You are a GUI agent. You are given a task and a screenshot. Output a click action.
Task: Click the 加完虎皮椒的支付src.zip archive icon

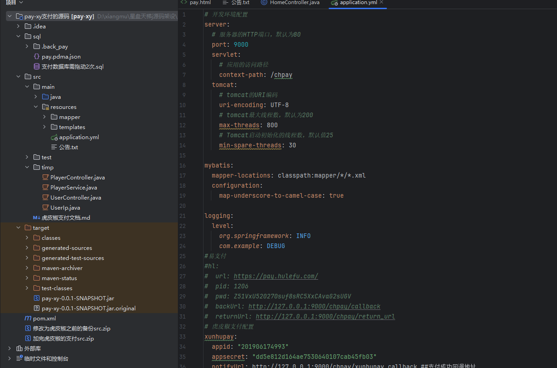28,338
